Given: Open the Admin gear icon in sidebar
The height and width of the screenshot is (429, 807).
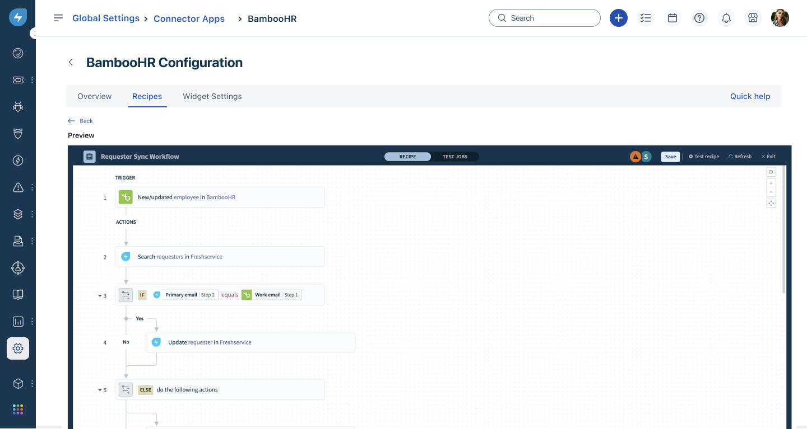Looking at the screenshot, I should pyautogui.click(x=18, y=348).
